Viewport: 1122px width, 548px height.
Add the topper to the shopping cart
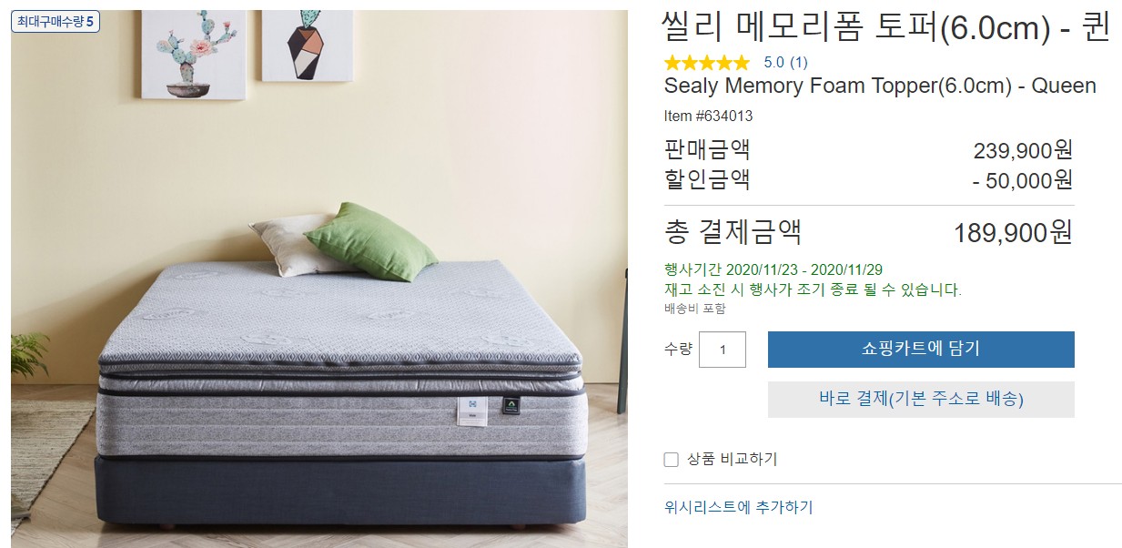921,350
